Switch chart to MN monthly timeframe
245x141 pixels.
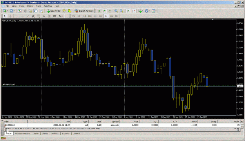pos(116,16)
